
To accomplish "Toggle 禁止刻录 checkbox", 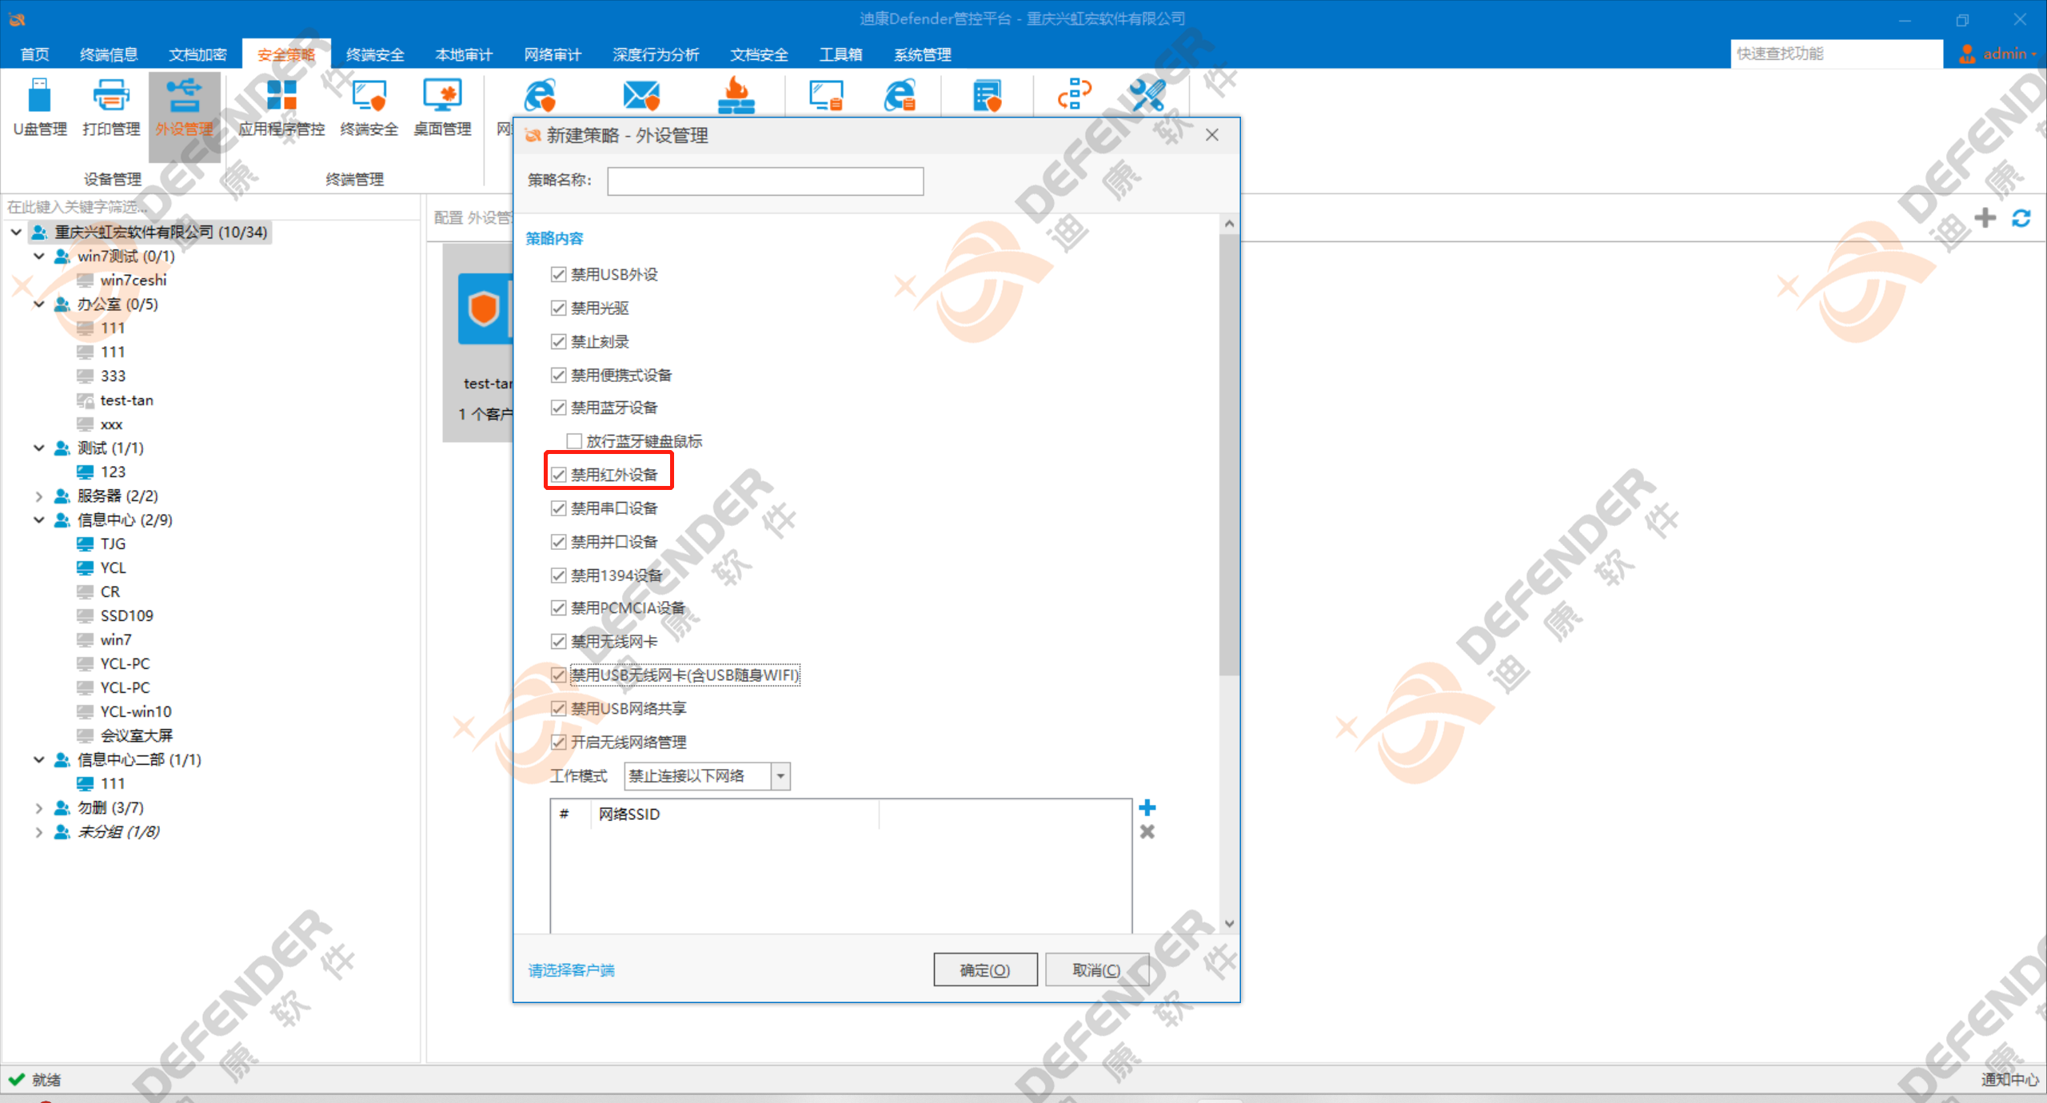I will (x=558, y=341).
